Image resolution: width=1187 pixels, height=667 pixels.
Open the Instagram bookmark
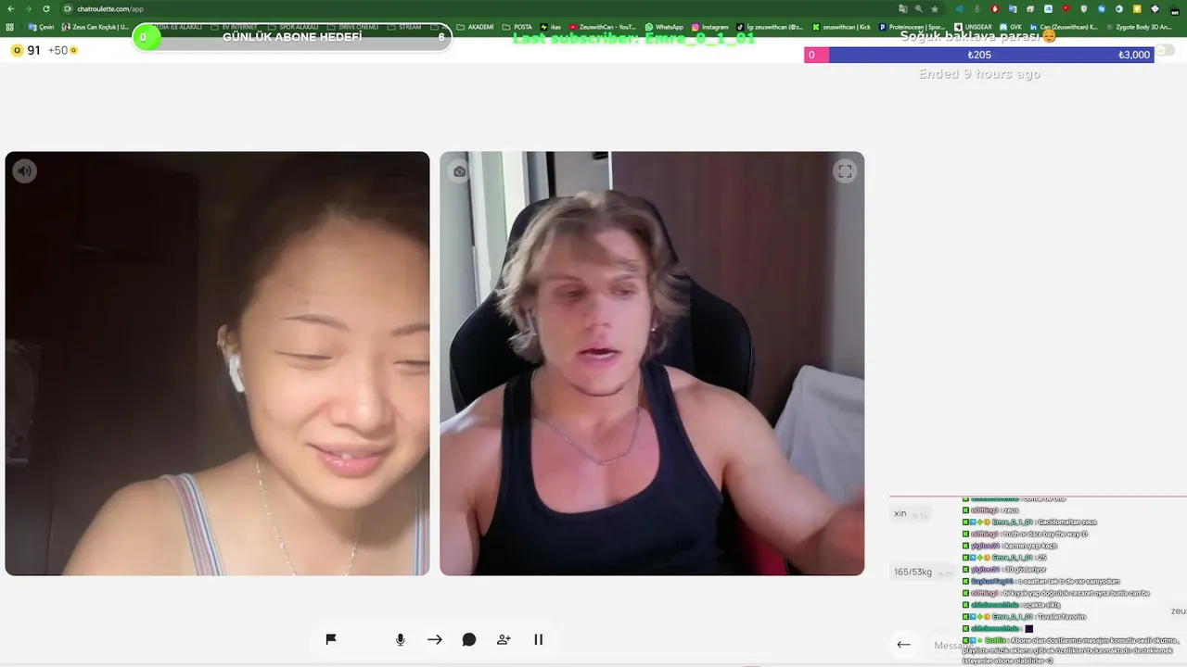pos(709,27)
